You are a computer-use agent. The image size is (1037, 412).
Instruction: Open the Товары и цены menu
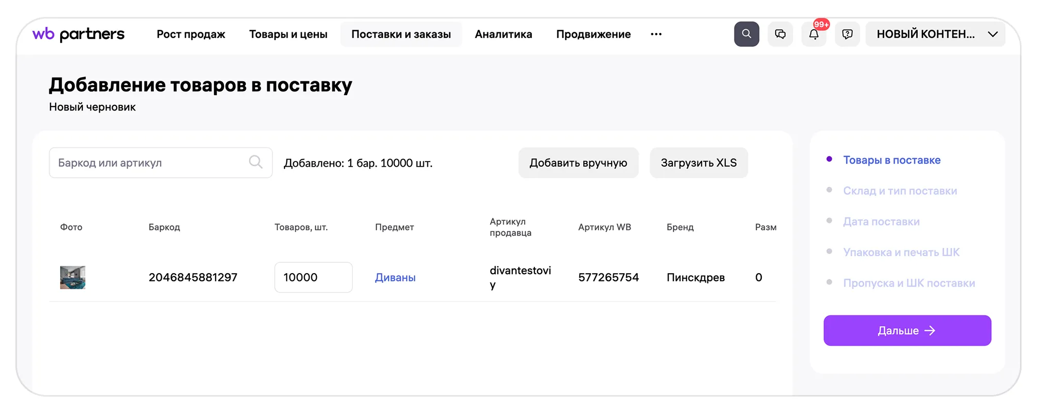point(288,34)
